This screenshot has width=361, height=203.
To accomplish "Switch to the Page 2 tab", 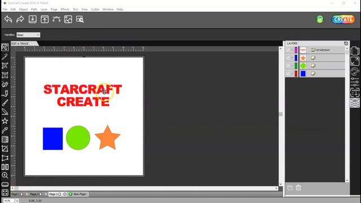I will (36, 194).
